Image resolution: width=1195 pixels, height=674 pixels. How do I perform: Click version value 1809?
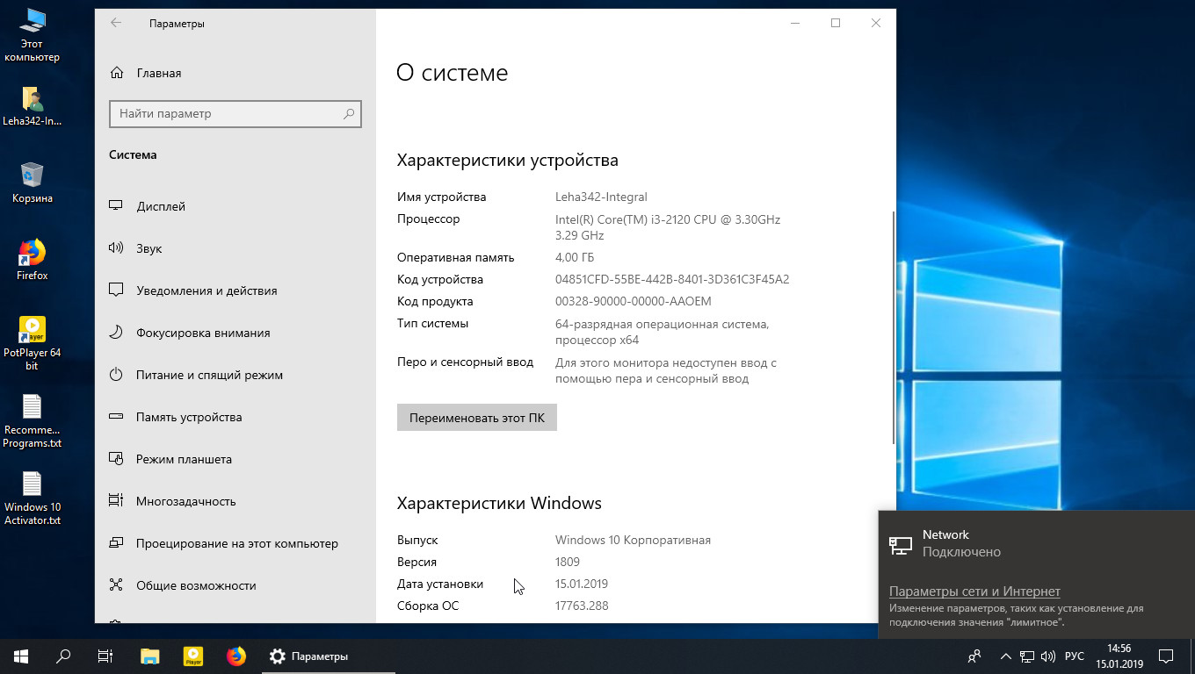568,562
